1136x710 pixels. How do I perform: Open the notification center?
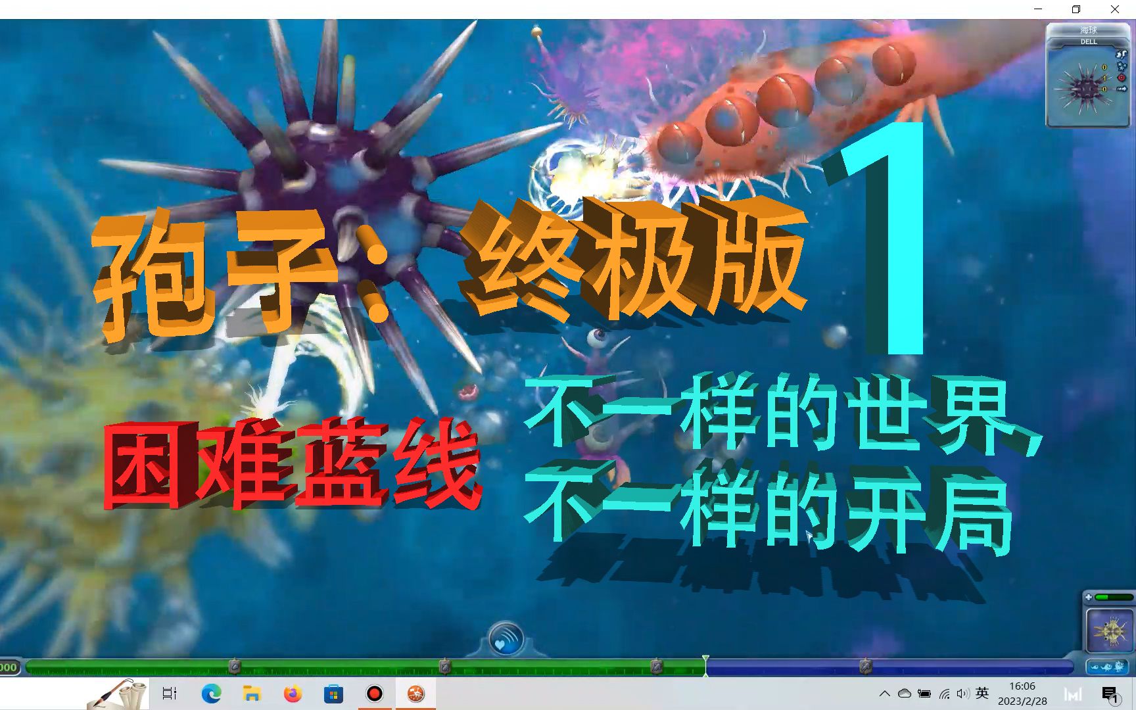1110,695
